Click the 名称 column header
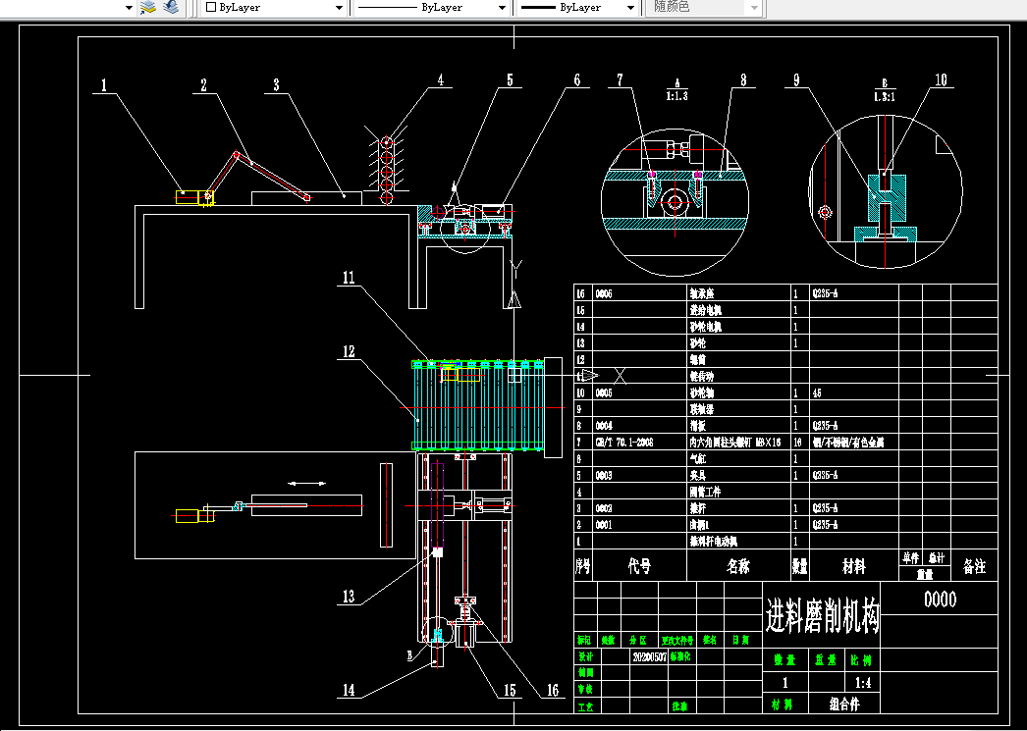 click(738, 566)
